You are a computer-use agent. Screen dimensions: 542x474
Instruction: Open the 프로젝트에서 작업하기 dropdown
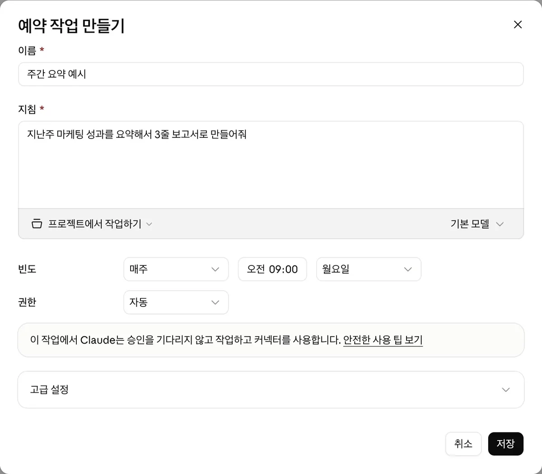pos(92,224)
